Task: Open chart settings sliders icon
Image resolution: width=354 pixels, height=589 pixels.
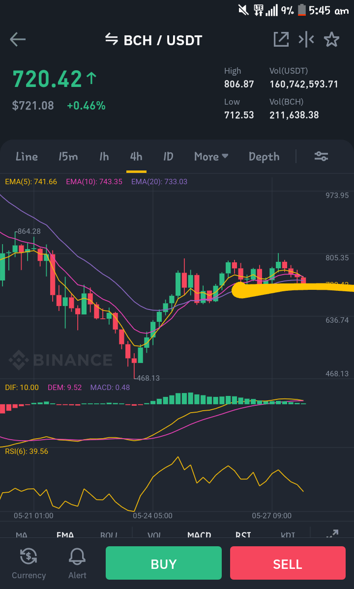Action: click(322, 156)
